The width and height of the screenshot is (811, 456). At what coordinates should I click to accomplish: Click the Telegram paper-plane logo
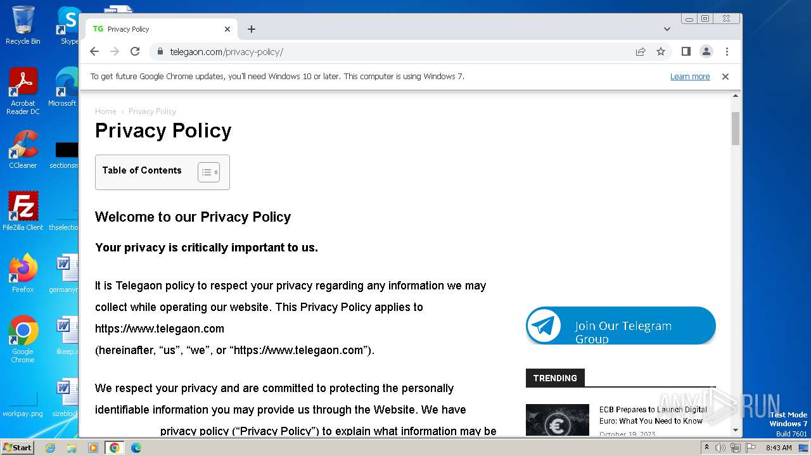[544, 326]
